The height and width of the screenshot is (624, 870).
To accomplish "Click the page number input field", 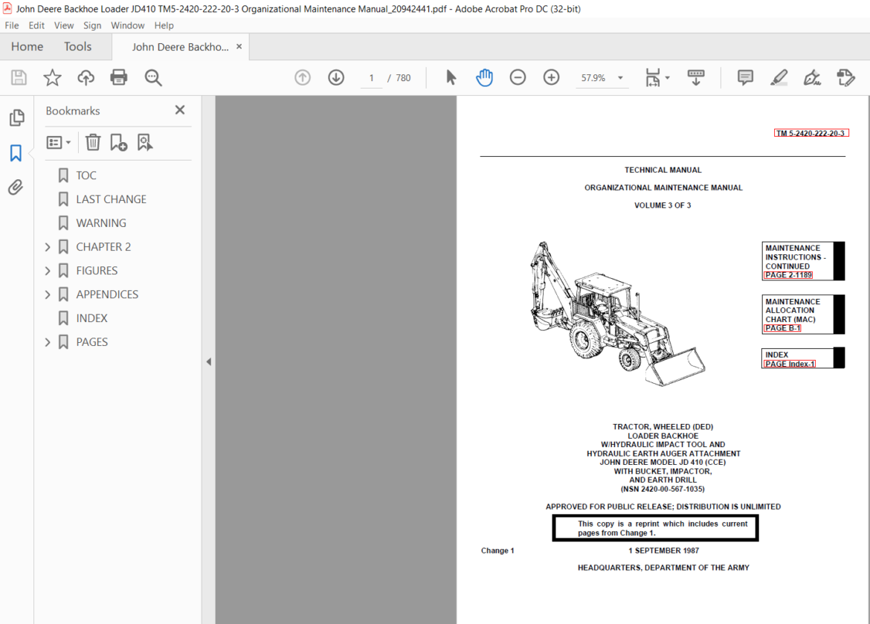I will tap(371, 78).
